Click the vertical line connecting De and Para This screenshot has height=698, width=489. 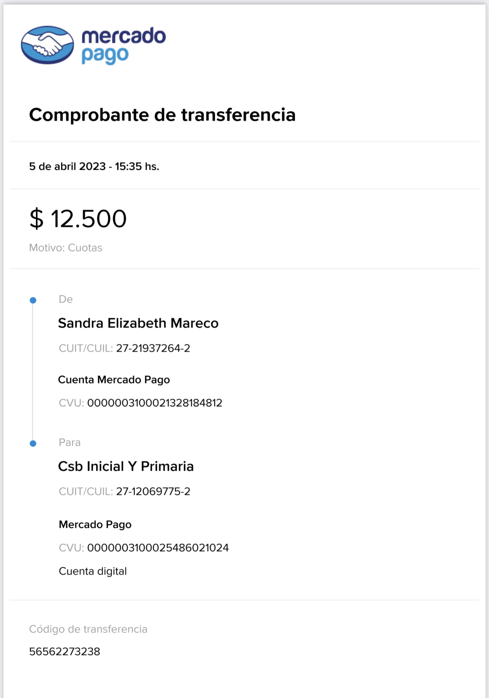(33, 372)
